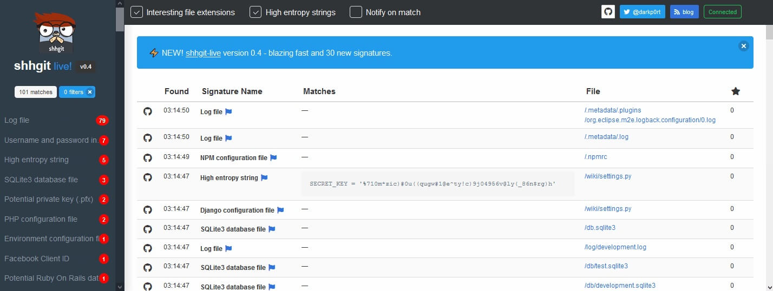Image resolution: width=773 pixels, height=291 pixels.
Task: Open GitHub icon for High entropy string row
Action: click(x=147, y=177)
